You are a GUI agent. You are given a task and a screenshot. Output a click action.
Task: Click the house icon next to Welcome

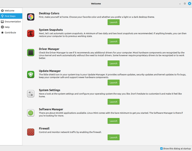tap(2, 10)
